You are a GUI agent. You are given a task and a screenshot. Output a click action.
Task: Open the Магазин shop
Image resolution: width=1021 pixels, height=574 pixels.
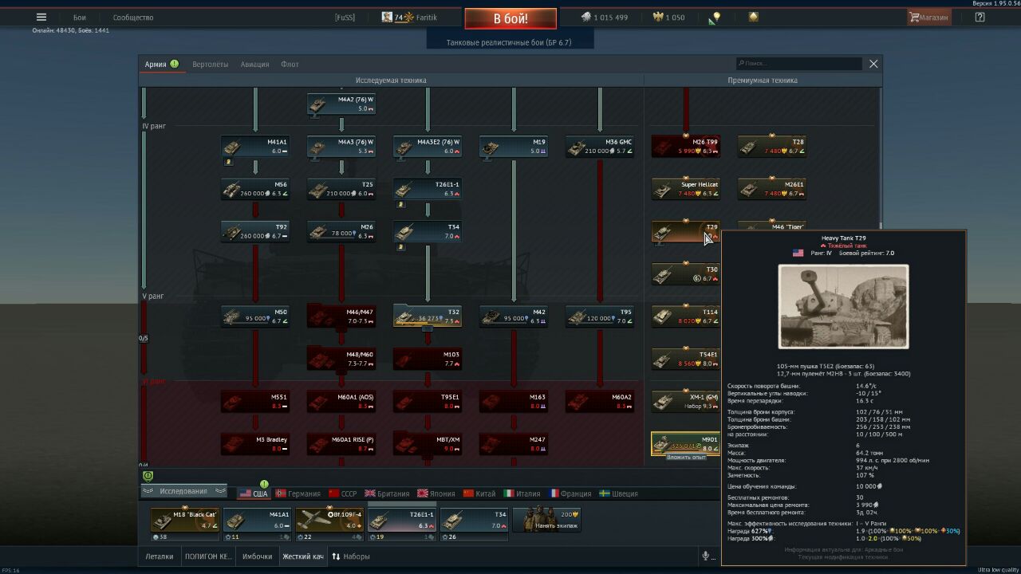click(929, 18)
